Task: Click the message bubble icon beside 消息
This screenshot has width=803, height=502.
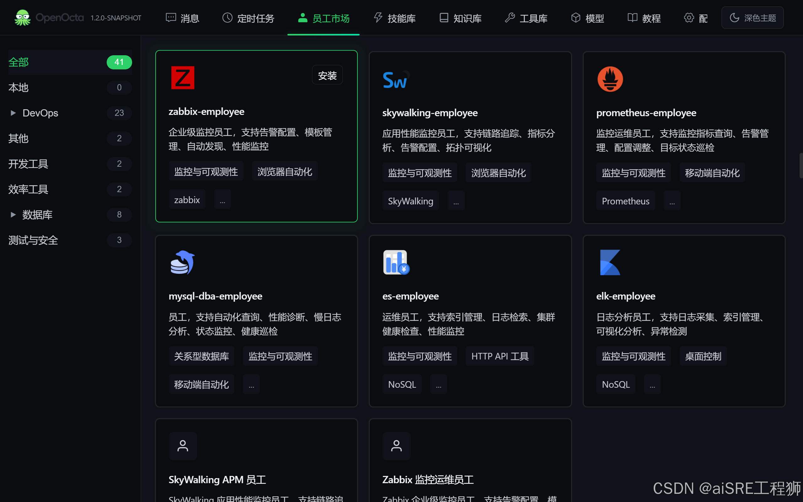Action: [x=171, y=18]
